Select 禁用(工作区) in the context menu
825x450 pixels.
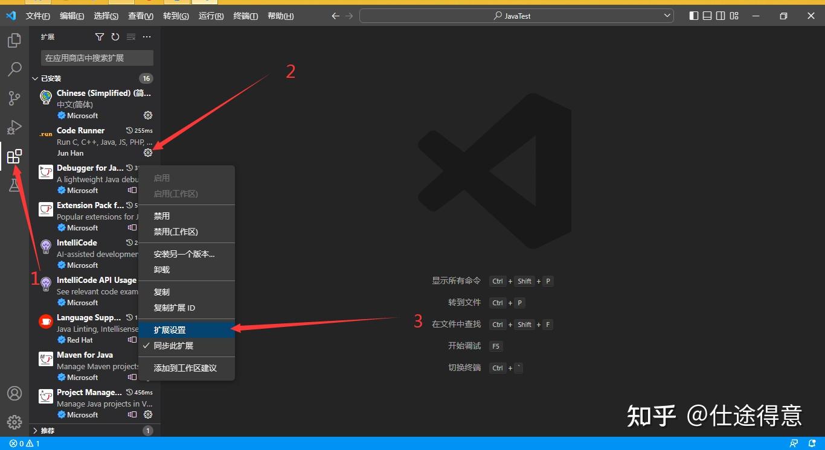(x=186, y=232)
